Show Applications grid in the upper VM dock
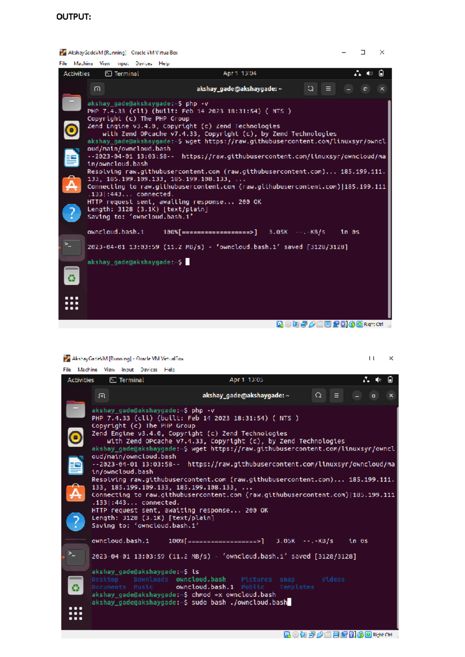Viewport: 465px width, 657px height. pos(72,303)
